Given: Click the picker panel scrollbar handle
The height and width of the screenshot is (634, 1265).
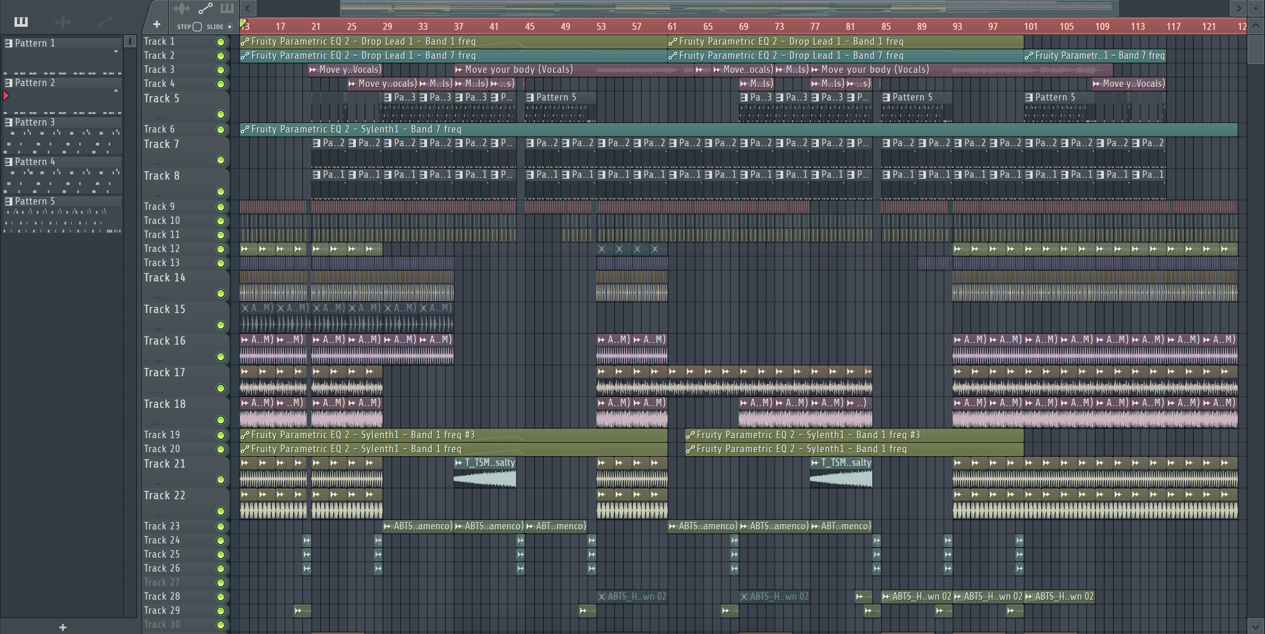Looking at the screenshot, I should click(x=130, y=42).
